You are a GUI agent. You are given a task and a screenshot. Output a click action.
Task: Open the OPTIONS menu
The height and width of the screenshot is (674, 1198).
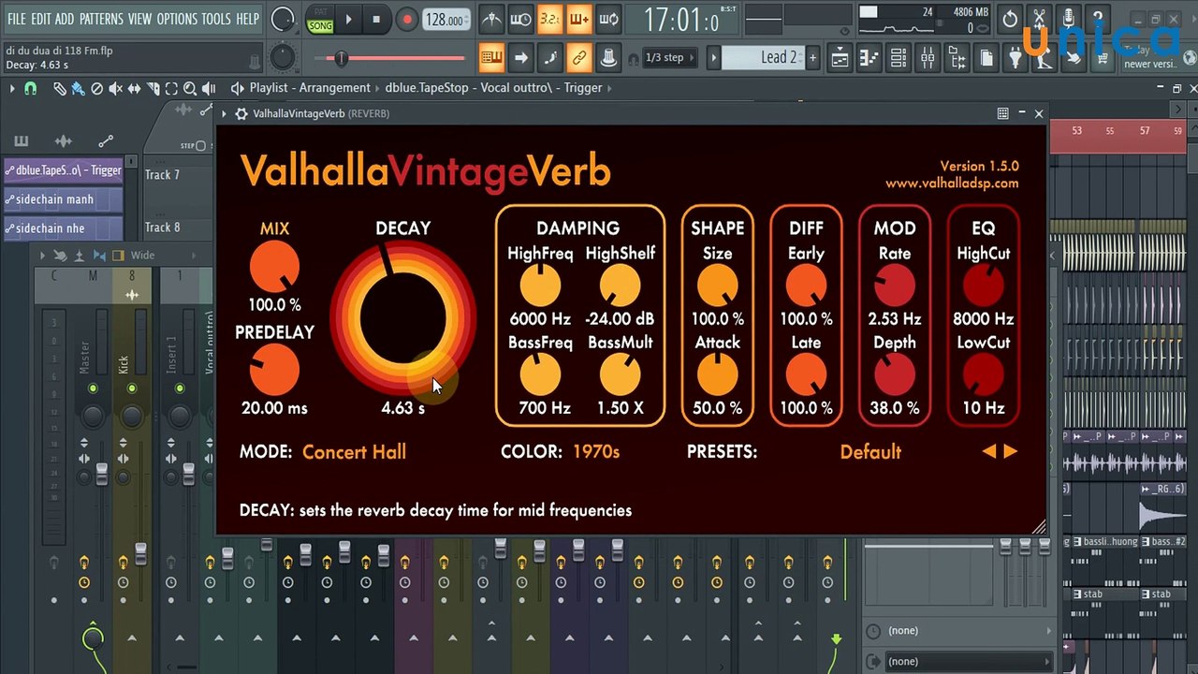pyautogui.click(x=177, y=19)
